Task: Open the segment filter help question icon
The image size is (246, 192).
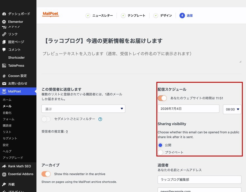Action: 100,119
